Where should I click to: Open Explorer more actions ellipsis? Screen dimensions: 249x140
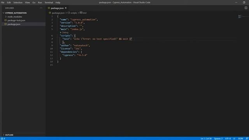click(x=41, y=8)
